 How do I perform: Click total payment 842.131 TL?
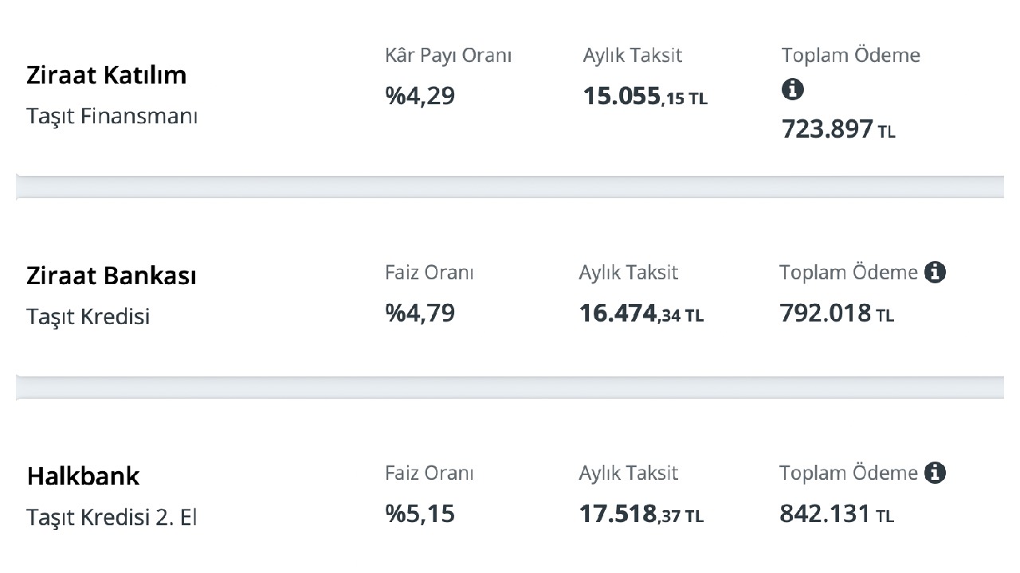coord(837,514)
